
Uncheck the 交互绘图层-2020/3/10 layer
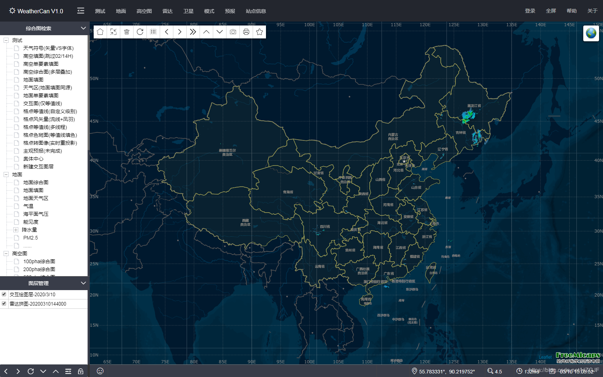click(4, 294)
